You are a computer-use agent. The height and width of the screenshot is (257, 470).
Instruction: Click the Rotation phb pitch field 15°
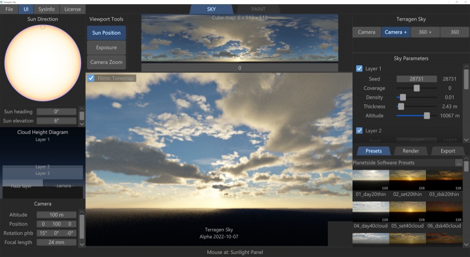(43, 233)
